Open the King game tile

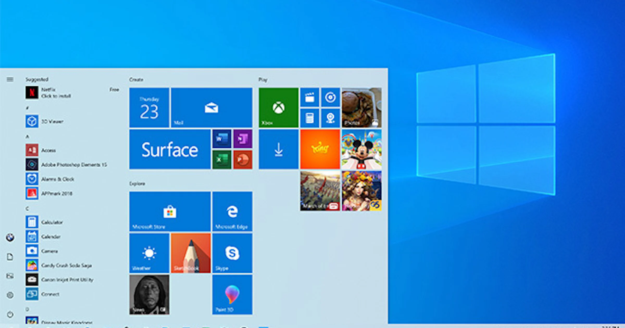pos(320,149)
